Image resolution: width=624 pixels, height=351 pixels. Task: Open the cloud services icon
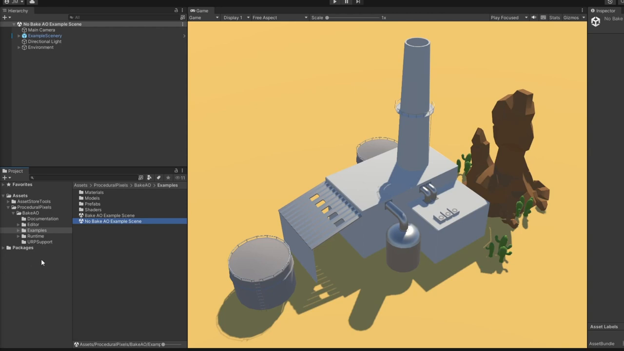[x=32, y=2]
